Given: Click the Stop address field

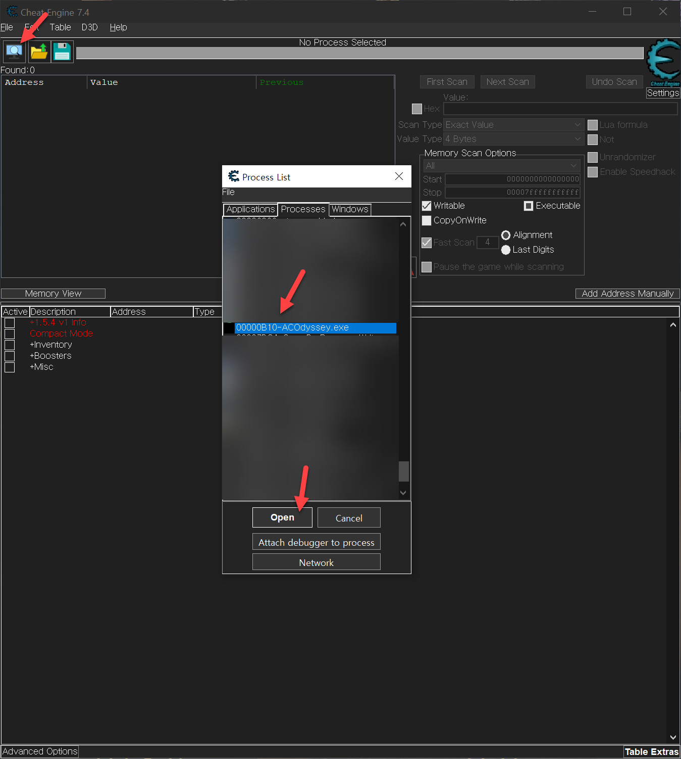Looking at the screenshot, I should pyautogui.click(x=513, y=193).
